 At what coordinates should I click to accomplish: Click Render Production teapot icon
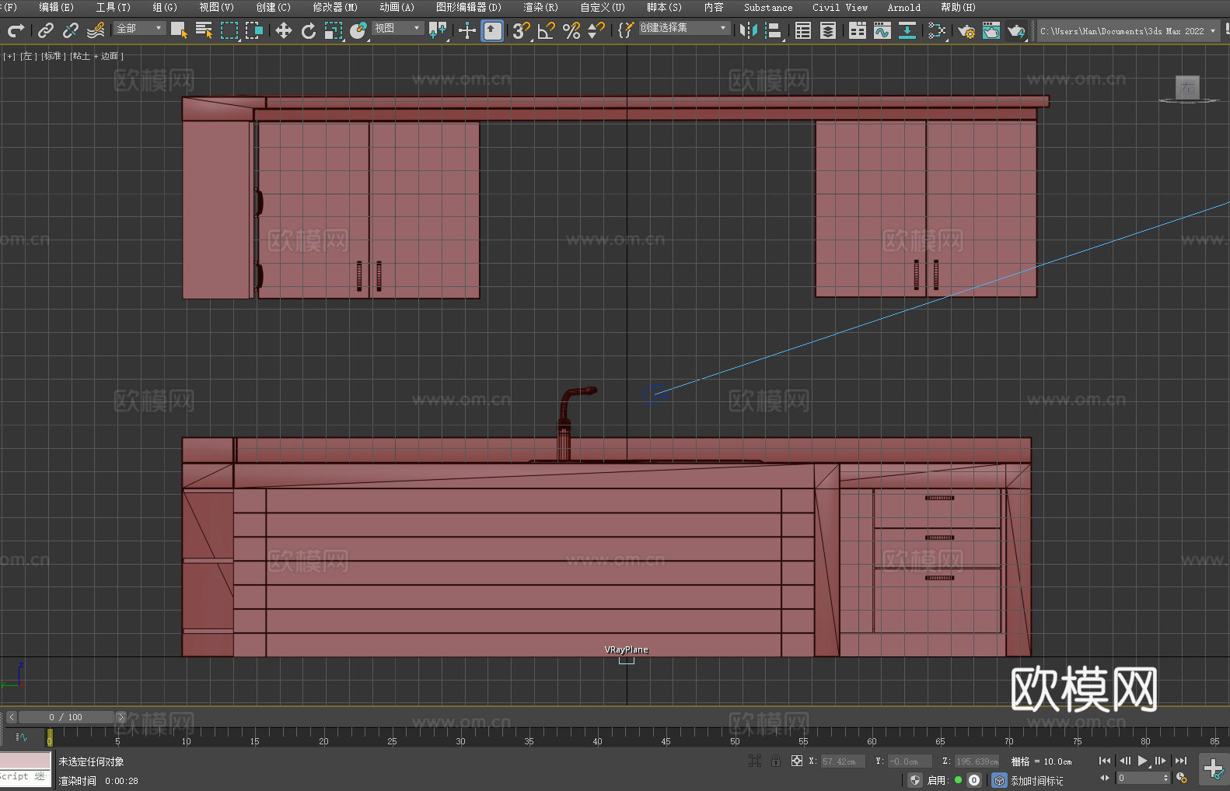pyautogui.click(x=1016, y=30)
